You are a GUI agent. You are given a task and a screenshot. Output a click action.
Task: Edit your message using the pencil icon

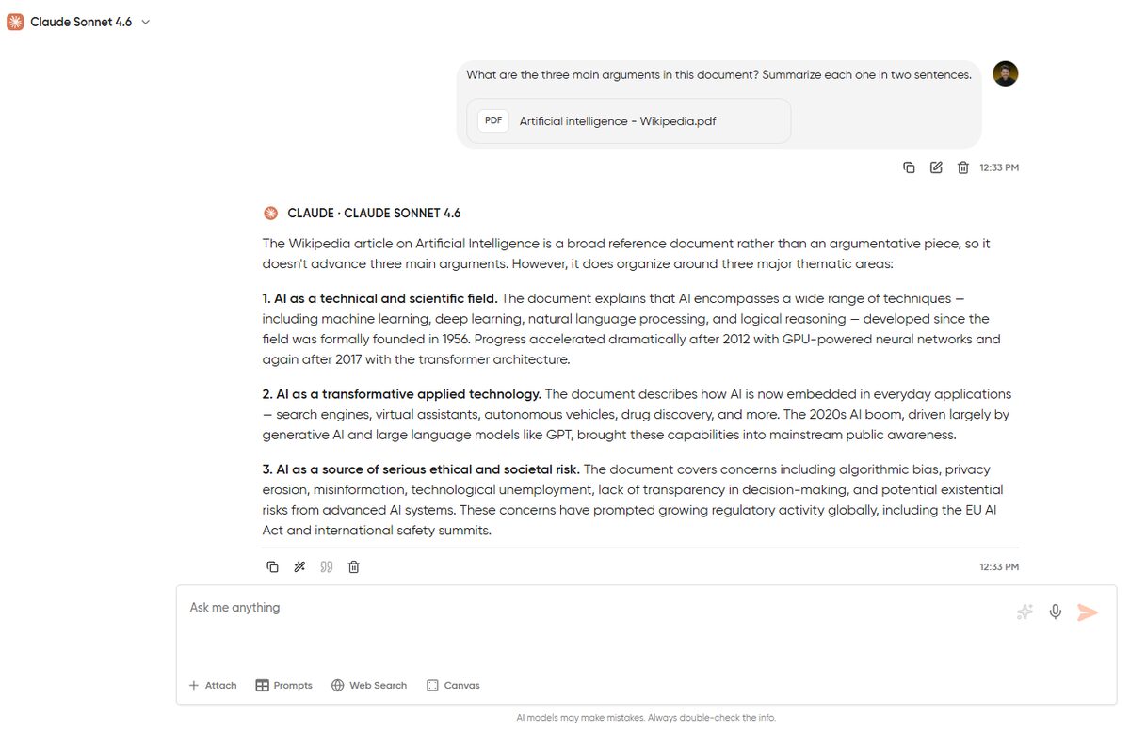pyautogui.click(x=936, y=167)
